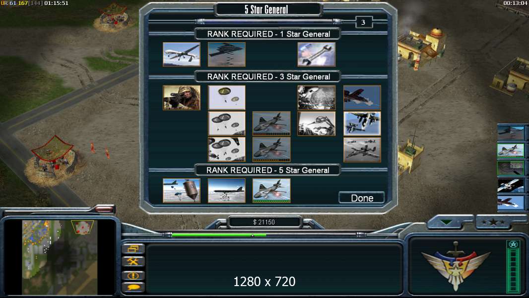Activate the satellite shortcut on right sidebar
529x298 pixels.
point(511,185)
